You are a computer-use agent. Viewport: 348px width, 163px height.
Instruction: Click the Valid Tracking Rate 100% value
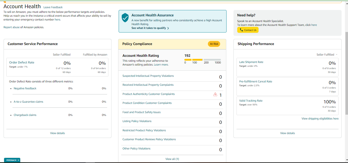click(330, 102)
